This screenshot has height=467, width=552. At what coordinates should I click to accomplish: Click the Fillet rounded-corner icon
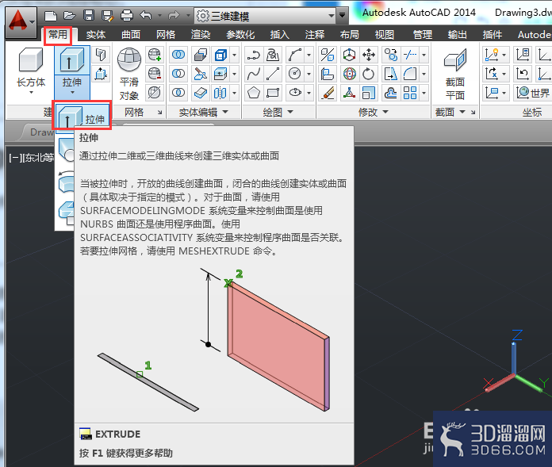tap(410, 74)
